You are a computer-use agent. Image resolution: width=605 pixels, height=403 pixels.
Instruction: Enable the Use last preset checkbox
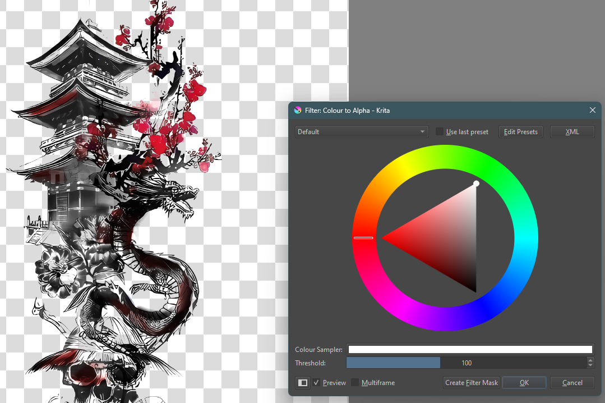point(439,131)
